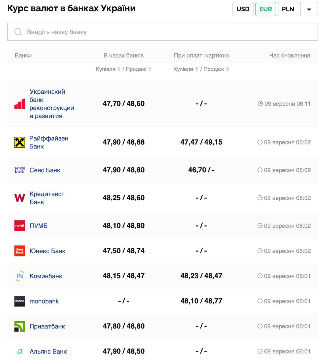Sort by cash desk Купівля rate
Viewport: 325px width, 364px height.
pos(119,69)
